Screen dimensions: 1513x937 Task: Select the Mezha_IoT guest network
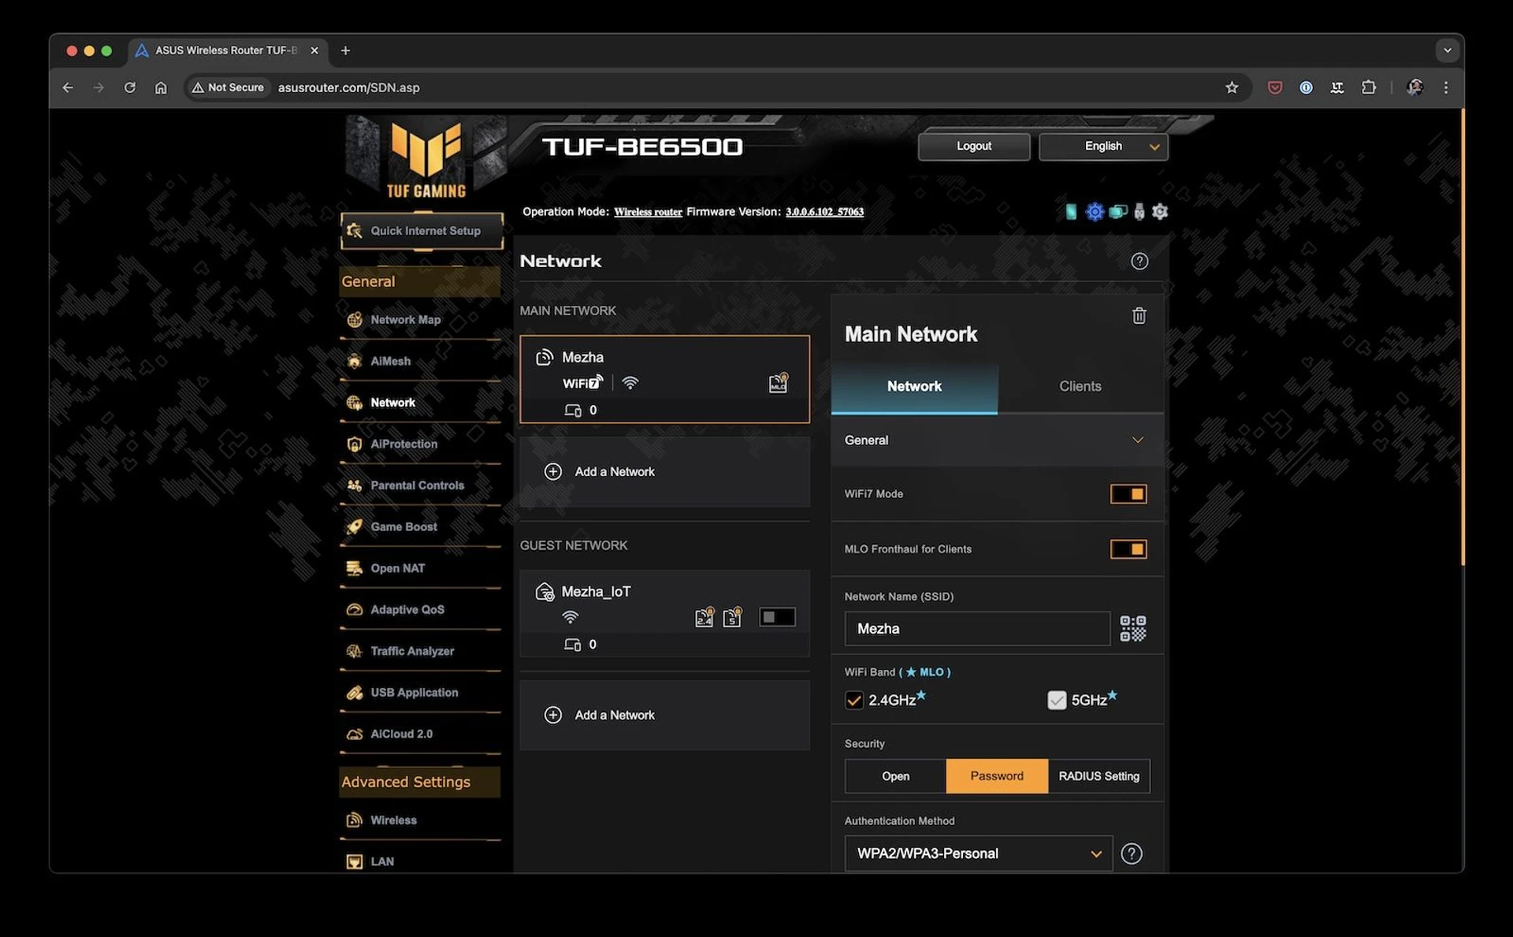click(x=664, y=613)
